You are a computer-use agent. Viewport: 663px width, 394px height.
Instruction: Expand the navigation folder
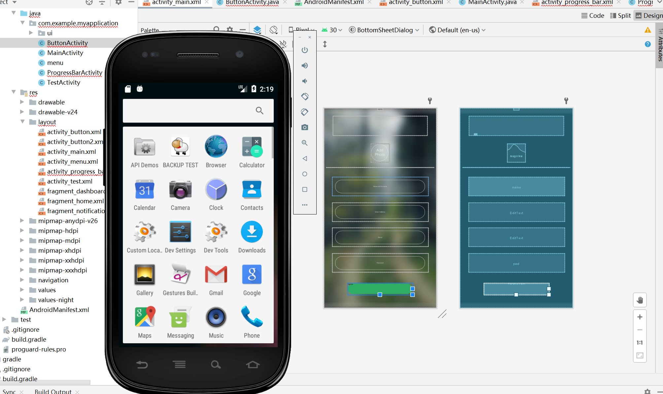tap(22, 280)
